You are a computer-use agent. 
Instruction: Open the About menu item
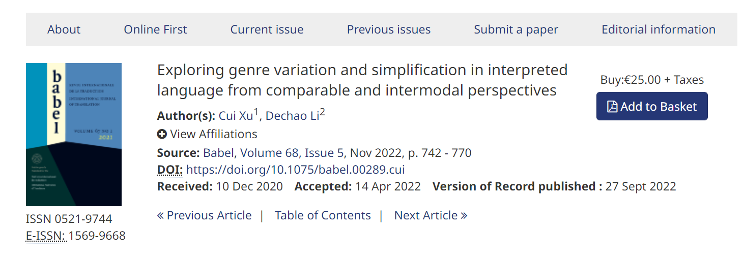64,29
